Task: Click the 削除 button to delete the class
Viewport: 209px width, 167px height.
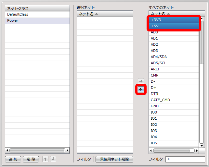Action: [x=31, y=159]
